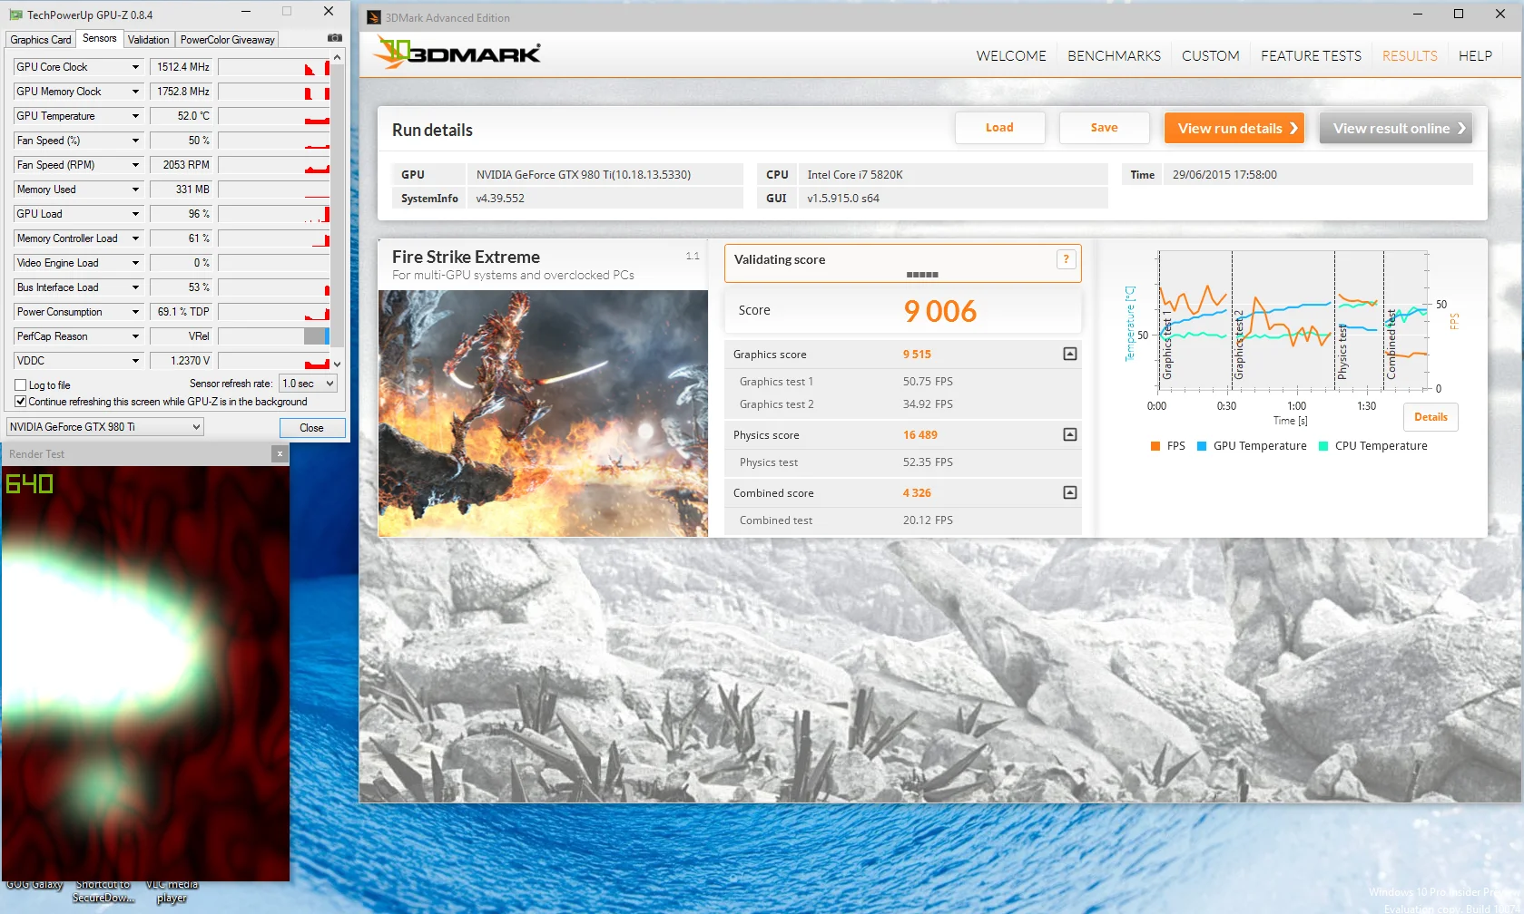Click the Validating score progress indicator

pyautogui.click(x=922, y=275)
